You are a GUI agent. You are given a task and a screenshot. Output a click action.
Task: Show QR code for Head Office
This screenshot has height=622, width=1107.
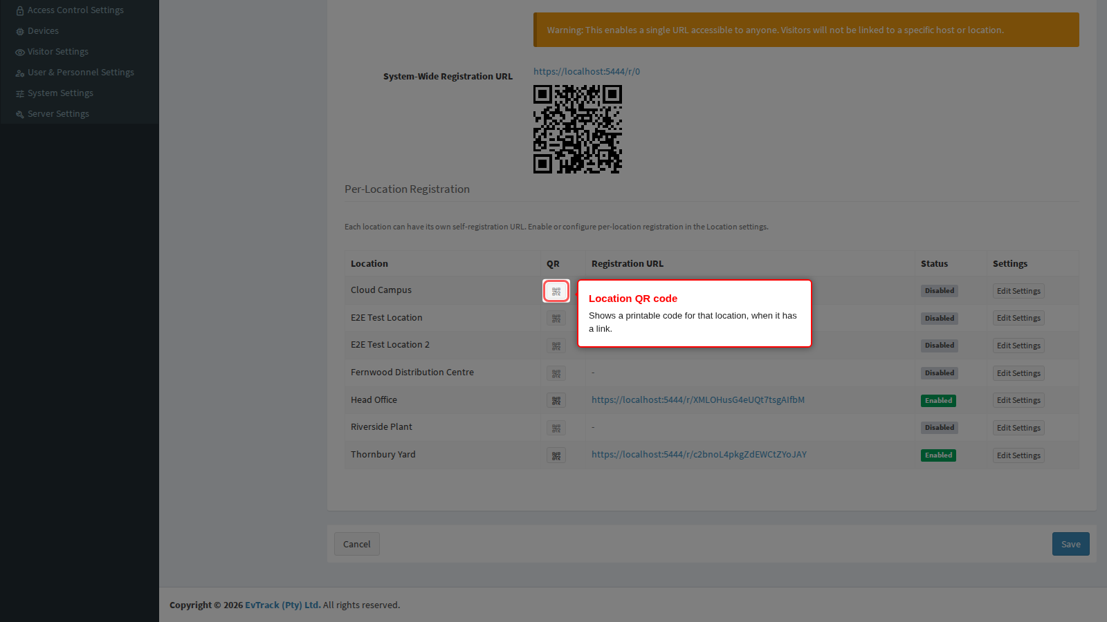coord(556,400)
